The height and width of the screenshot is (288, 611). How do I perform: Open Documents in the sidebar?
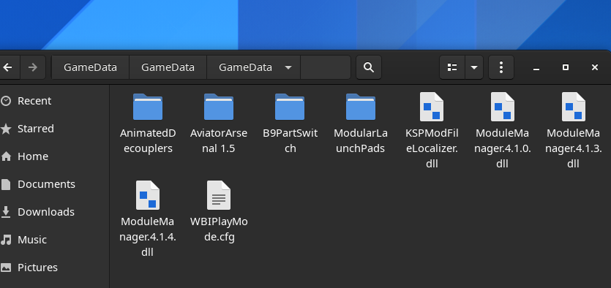click(55, 184)
